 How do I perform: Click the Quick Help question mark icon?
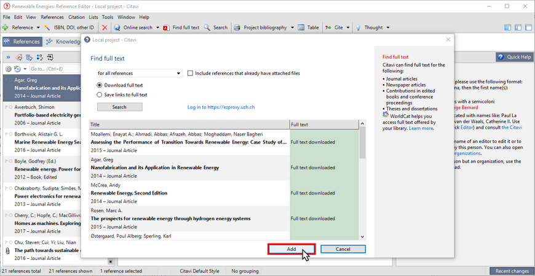click(501, 57)
